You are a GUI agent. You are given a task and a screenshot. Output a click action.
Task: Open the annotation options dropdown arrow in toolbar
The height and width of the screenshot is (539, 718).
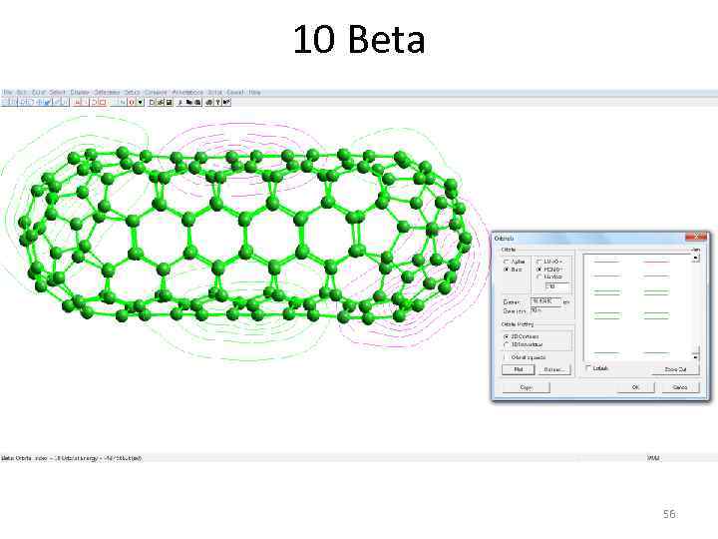(140, 102)
